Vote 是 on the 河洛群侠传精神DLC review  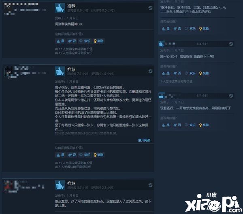point(60,41)
